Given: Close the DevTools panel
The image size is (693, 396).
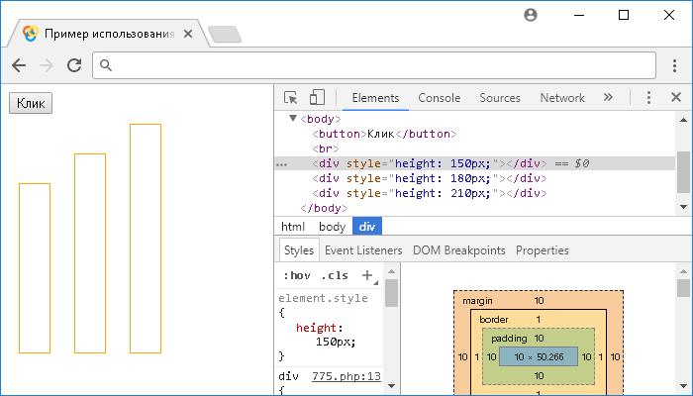Looking at the screenshot, I should [x=676, y=97].
